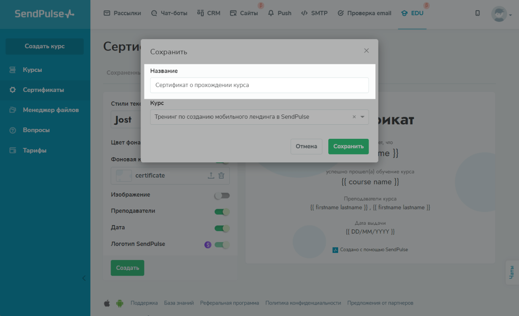Click the Менеджер файлов folder icon

(x=13, y=110)
